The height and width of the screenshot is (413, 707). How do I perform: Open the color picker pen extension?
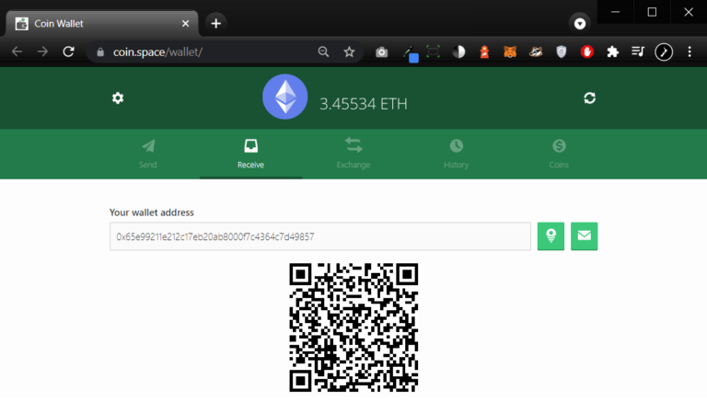[411, 53]
